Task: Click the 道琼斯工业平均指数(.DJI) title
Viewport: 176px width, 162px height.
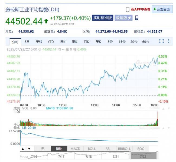Action: coord(32,10)
